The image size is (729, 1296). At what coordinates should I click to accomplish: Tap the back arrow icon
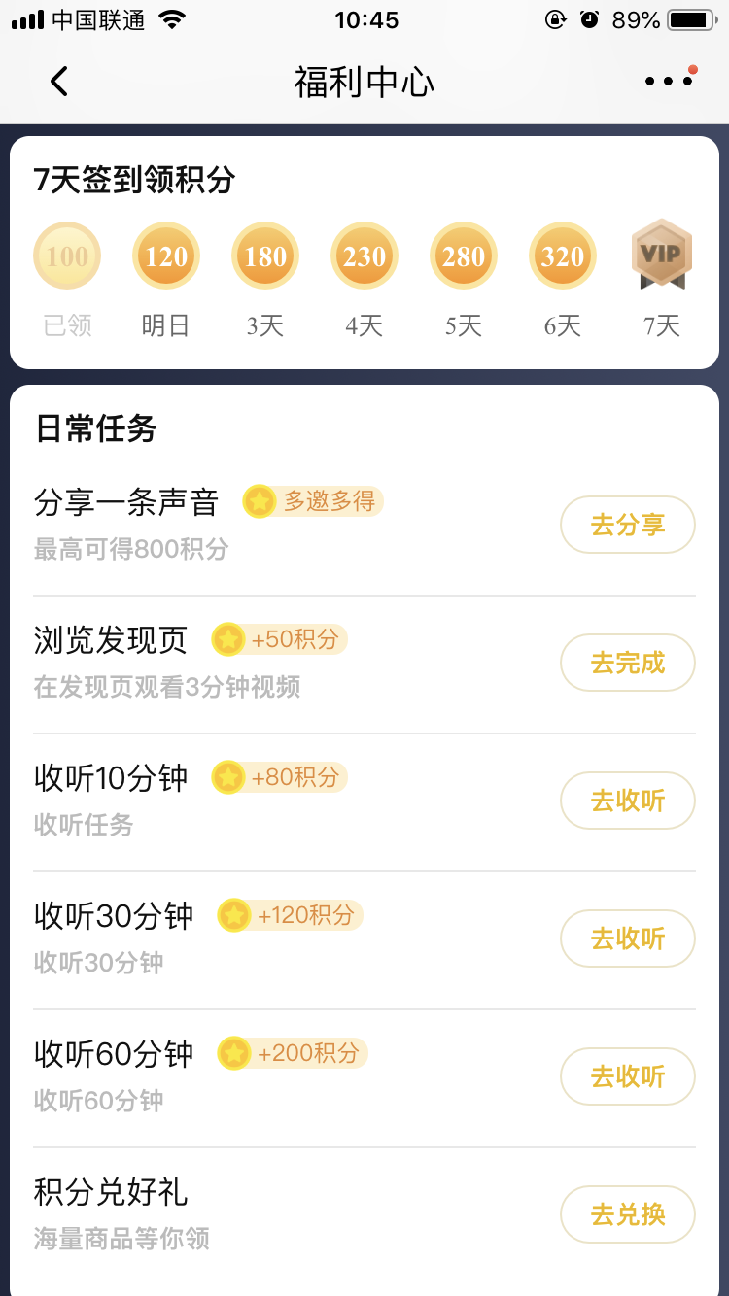(x=59, y=82)
